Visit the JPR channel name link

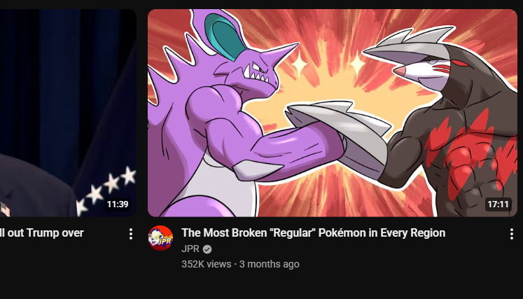(190, 249)
